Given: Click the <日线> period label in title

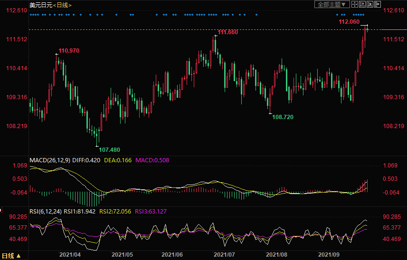Looking at the screenshot, I should click(62, 5).
